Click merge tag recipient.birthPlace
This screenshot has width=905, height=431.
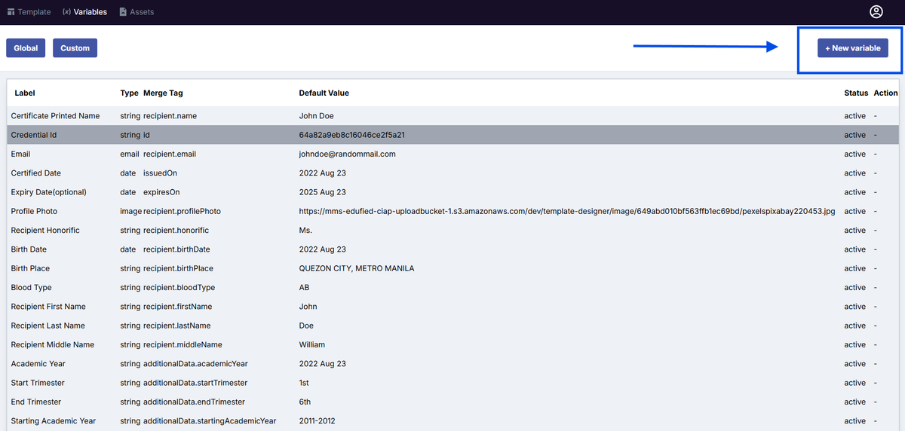click(x=178, y=268)
